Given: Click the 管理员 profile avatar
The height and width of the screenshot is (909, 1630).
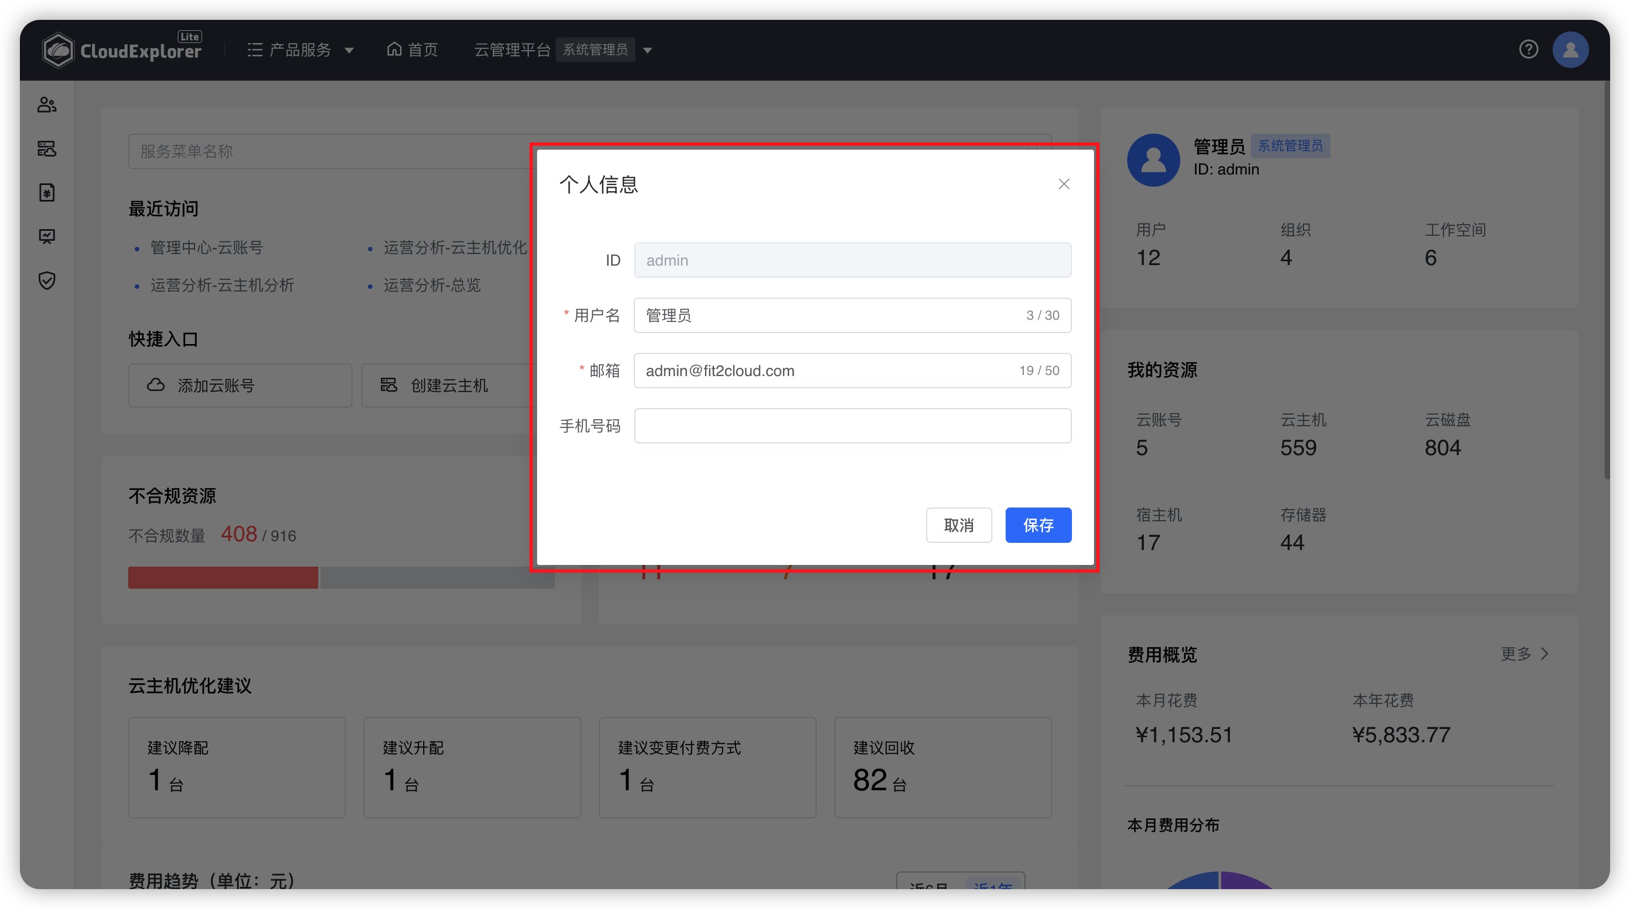Looking at the screenshot, I should click(1153, 160).
